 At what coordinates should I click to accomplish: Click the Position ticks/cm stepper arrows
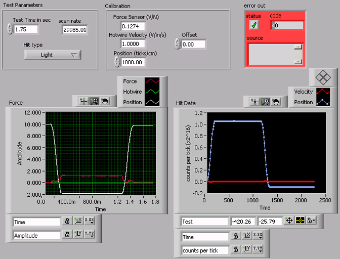[117, 62]
